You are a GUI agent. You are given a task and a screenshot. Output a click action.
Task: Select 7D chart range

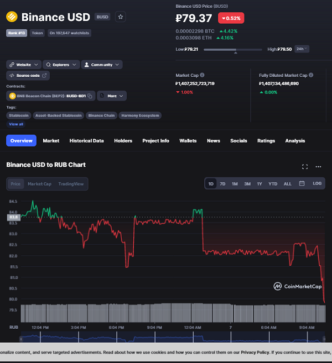pyautogui.click(x=222, y=184)
